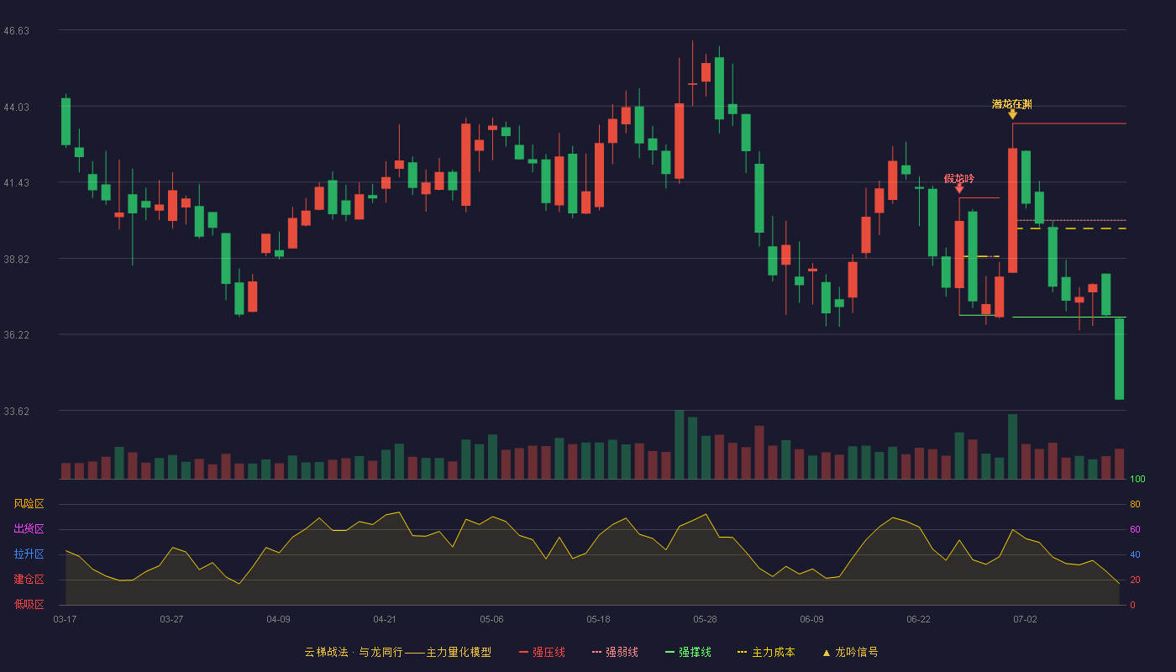Click the 潜龙在渊 signal arrow marker
Screen dimensions: 1176x672
(x=1012, y=114)
